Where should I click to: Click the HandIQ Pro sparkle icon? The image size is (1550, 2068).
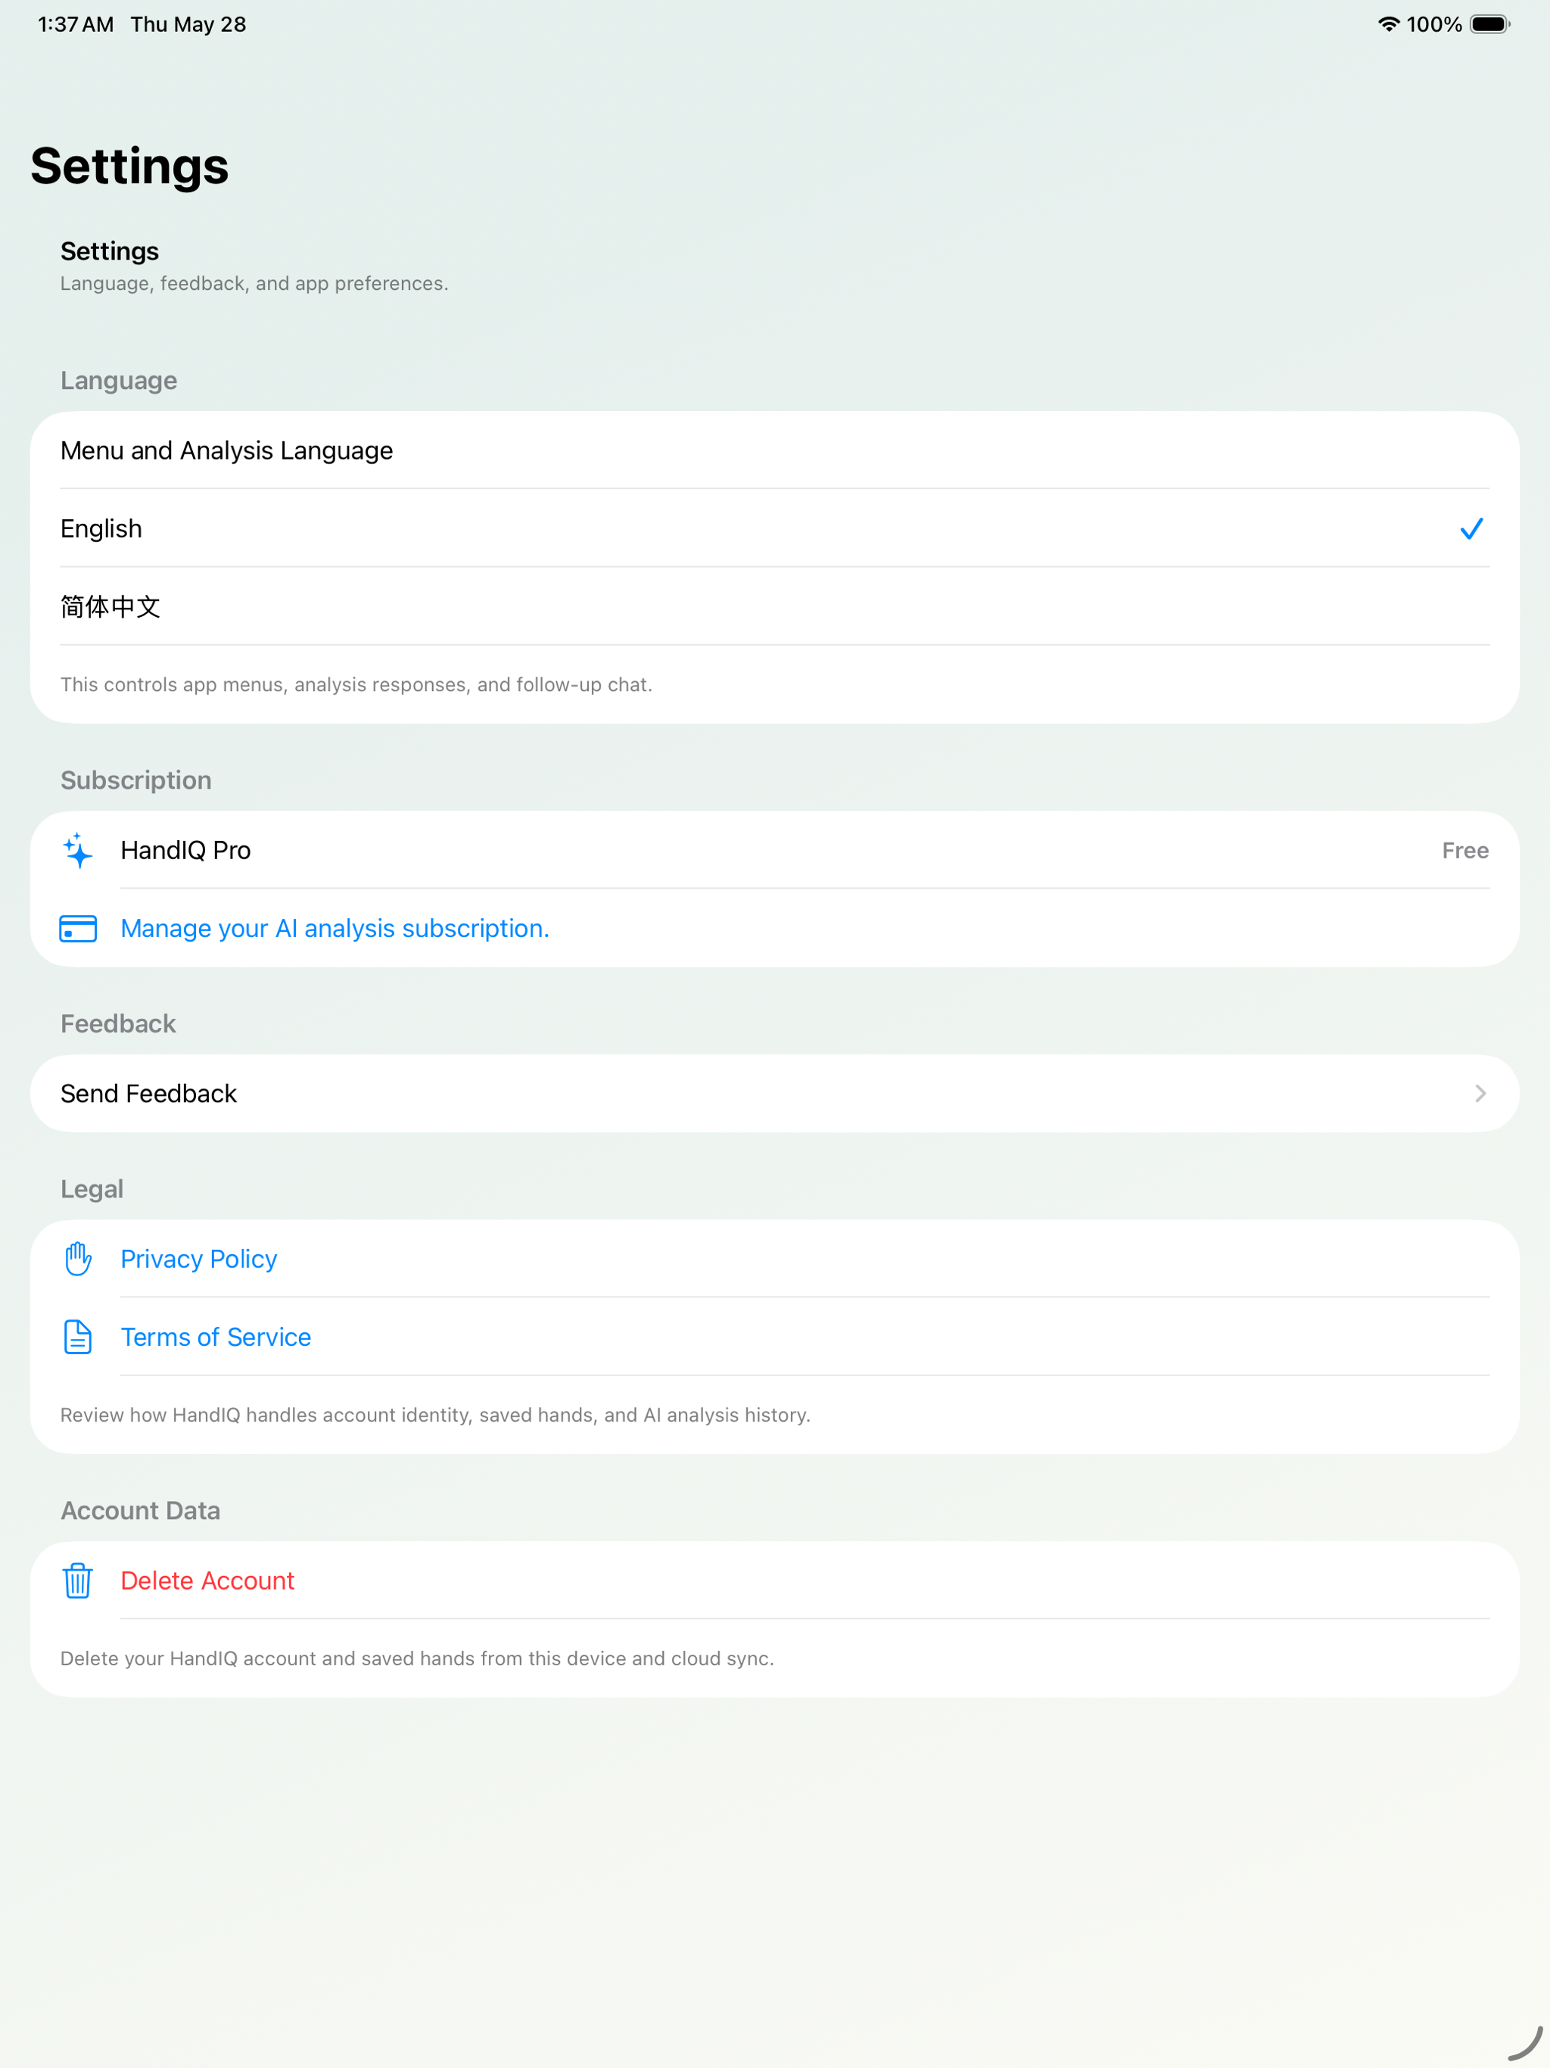[79, 850]
